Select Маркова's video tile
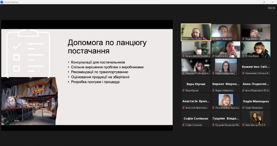Image resolution: width=277 pixels, height=146 pixels. click(x=196, y=67)
